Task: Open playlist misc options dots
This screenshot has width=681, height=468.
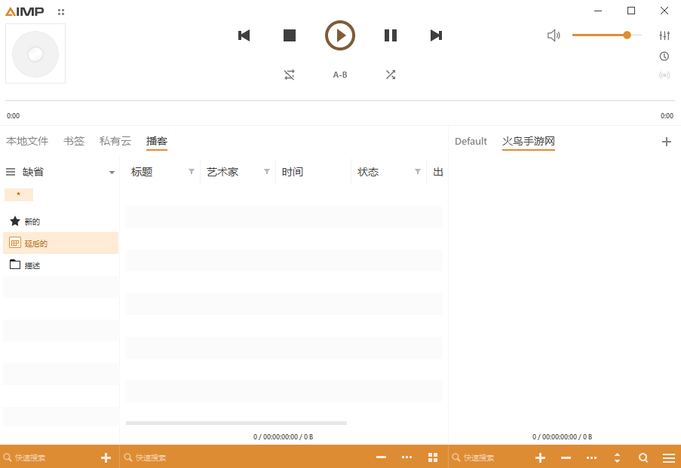Action: pyautogui.click(x=591, y=457)
